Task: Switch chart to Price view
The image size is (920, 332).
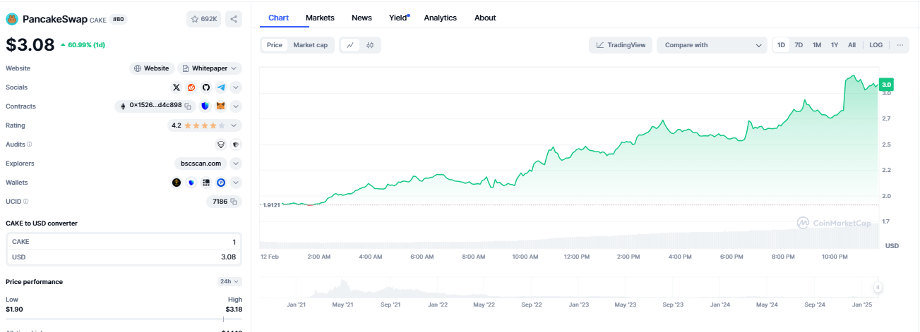Action: pyautogui.click(x=275, y=45)
